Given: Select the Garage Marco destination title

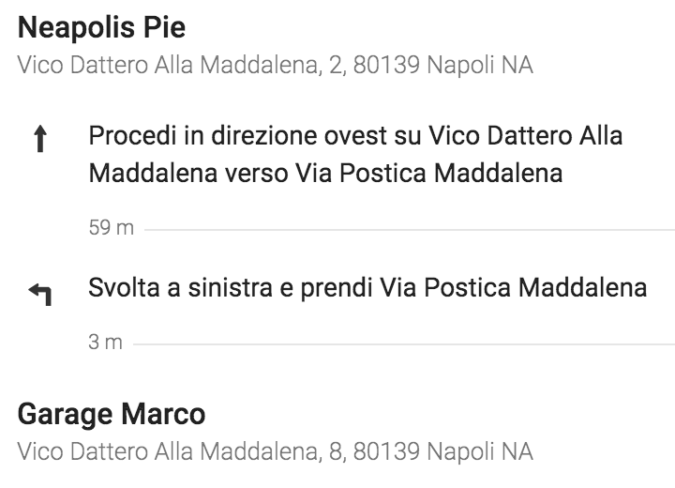Looking at the screenshot, I should [x=112, y=414].
